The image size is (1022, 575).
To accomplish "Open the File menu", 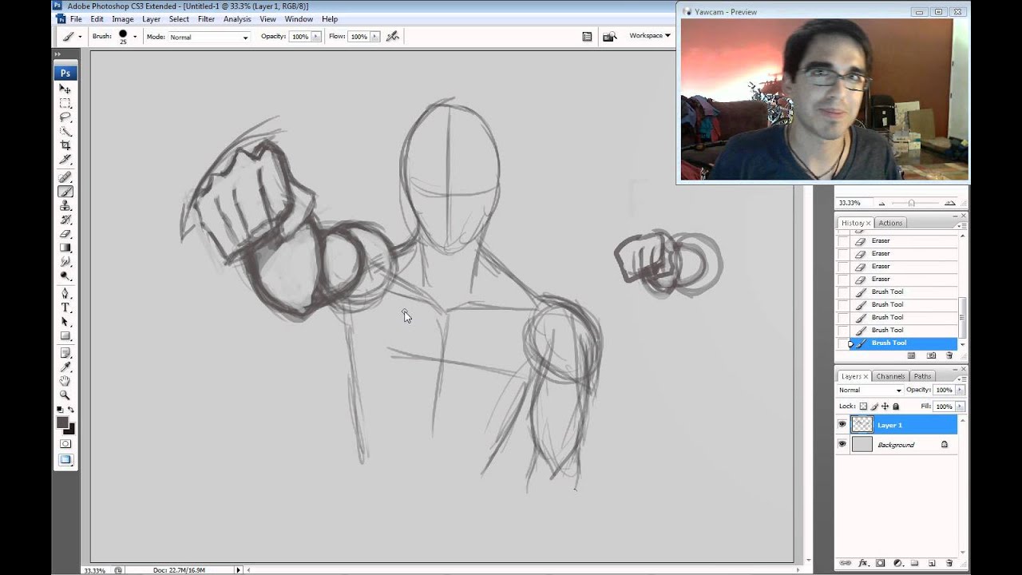I will click(76, 18).
